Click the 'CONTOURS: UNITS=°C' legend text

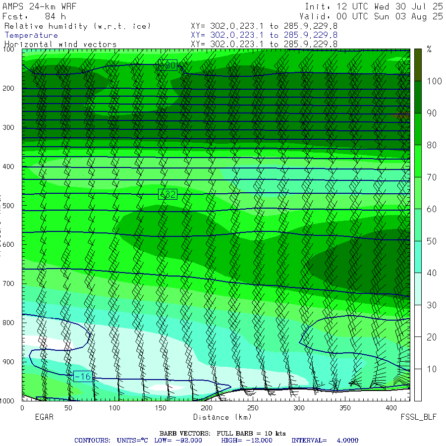(x=111, y=441)
